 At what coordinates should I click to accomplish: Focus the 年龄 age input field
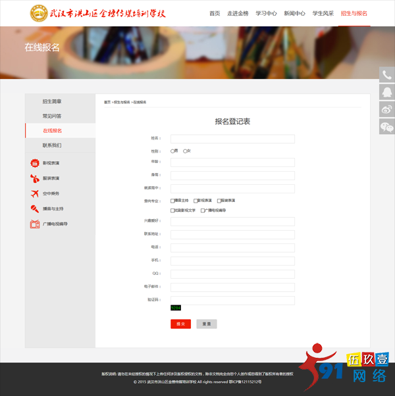[x=232, y=162]
